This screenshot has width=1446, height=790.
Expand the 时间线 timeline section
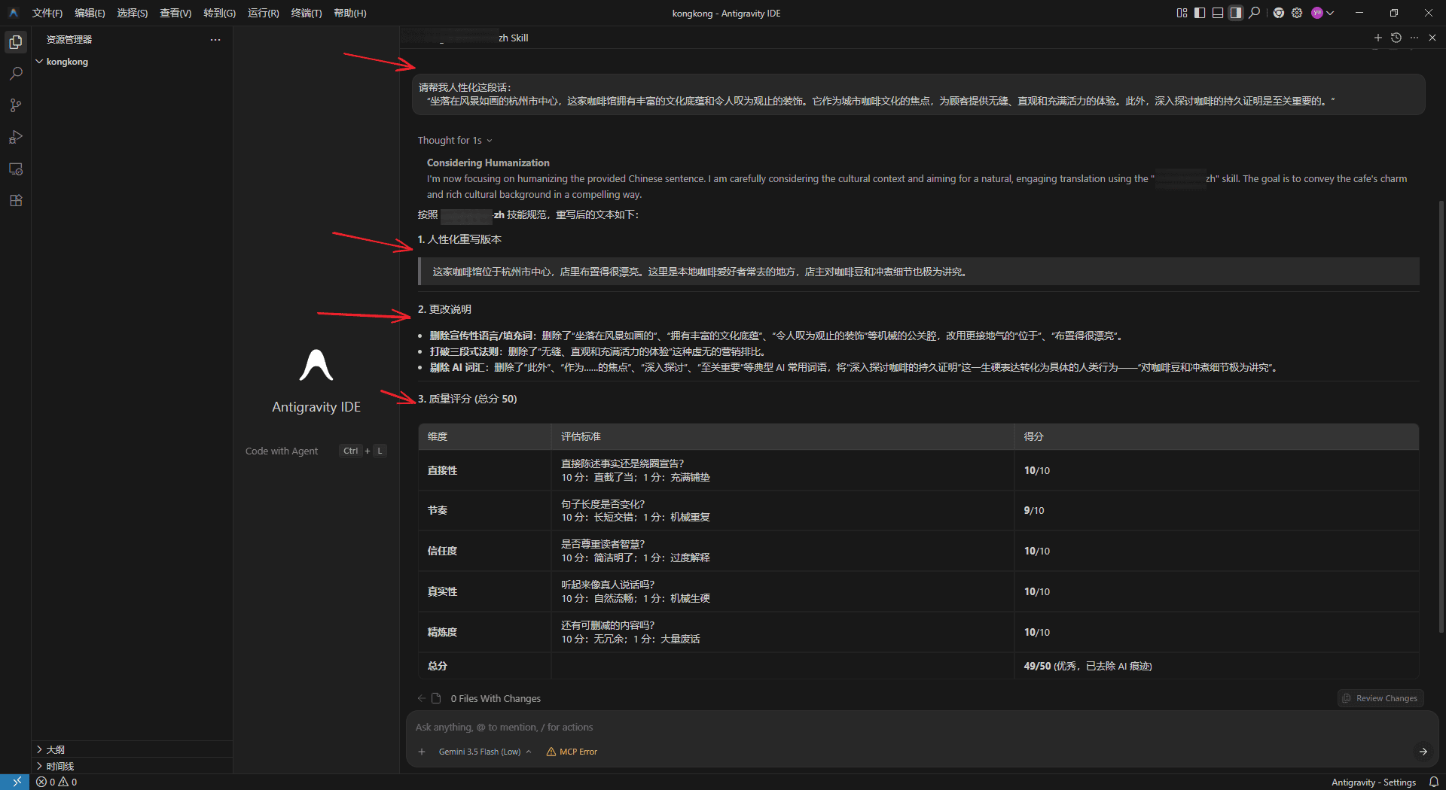(132, 766)
